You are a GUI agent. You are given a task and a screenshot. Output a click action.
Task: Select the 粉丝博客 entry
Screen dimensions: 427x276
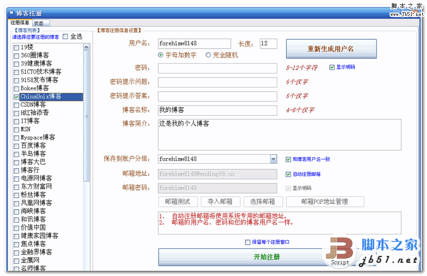(x=33, y=195)
